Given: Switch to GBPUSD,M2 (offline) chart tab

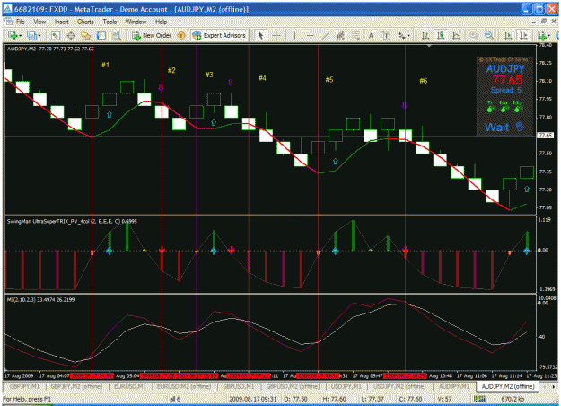Looking at the screenshot, I should (293, 387).
